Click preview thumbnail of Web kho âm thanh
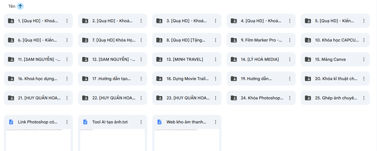Image resolution: width=377 pixels, height=151 pixels. [x=187, y=140]
